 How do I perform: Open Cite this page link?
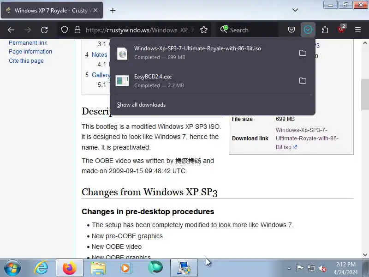coord(26,61)
